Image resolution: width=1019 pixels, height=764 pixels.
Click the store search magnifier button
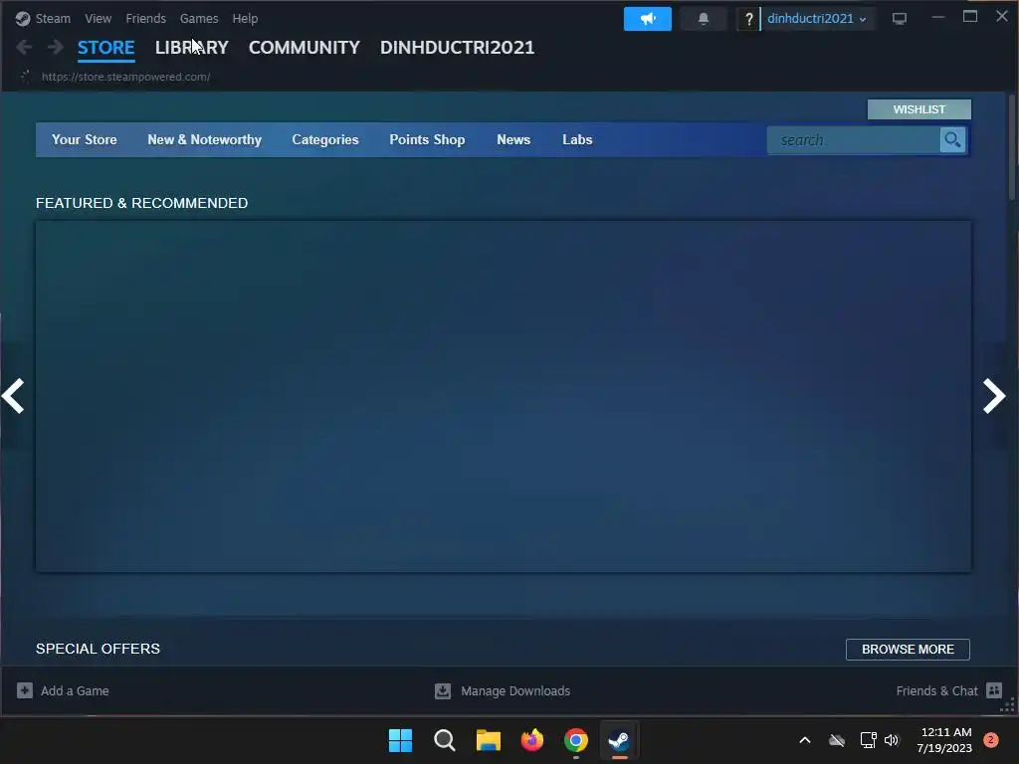tap(952, 139)
